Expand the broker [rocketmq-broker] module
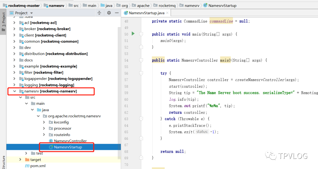 click(x=14, y=29)
